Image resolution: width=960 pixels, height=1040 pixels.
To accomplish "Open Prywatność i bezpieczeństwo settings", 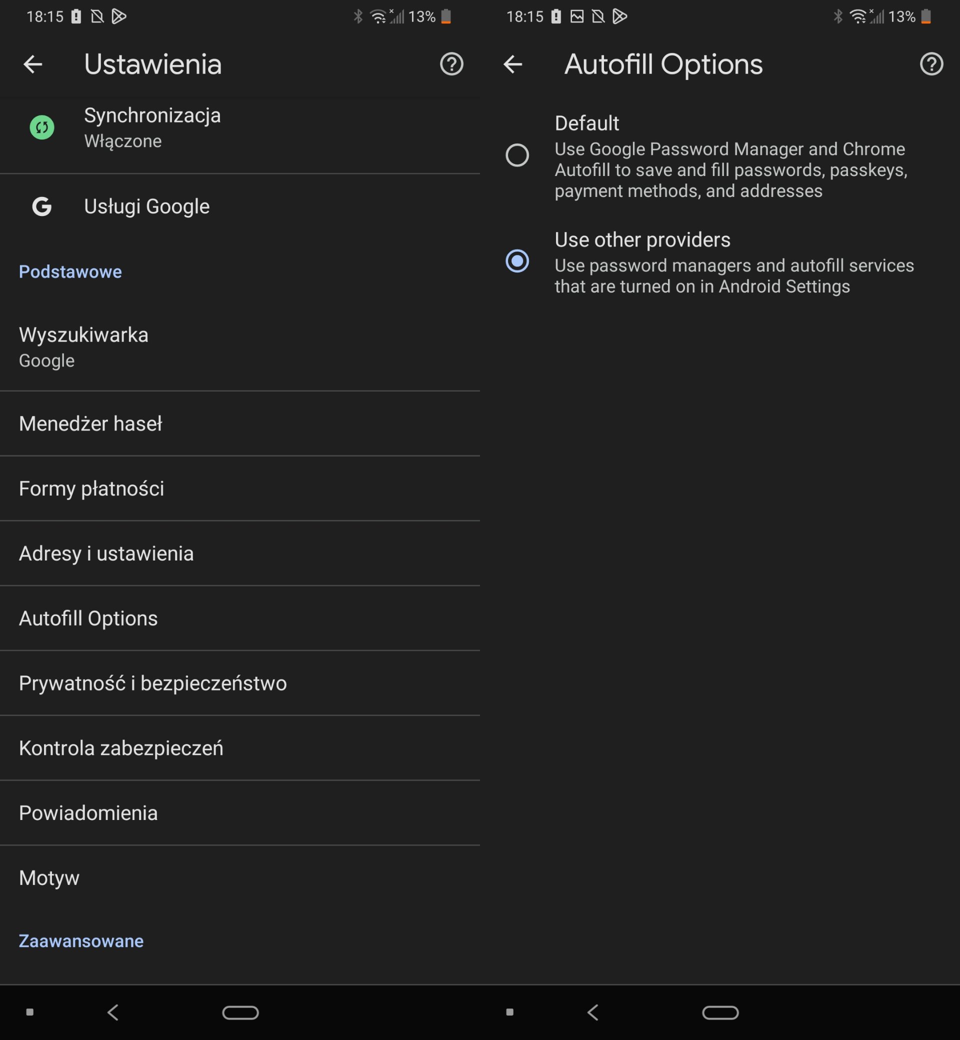I will tap(152, 683).
